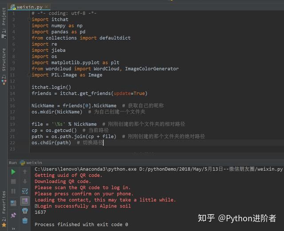
Task: Close the weixin.py editor tab
Action: (47, 7)
